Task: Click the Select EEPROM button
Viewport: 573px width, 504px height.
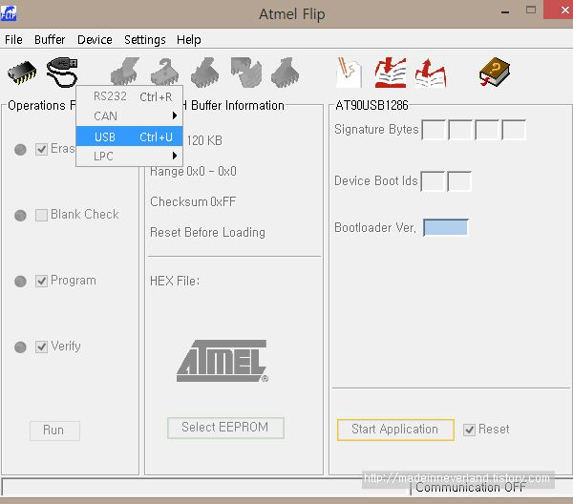Action: coord(225,428)
